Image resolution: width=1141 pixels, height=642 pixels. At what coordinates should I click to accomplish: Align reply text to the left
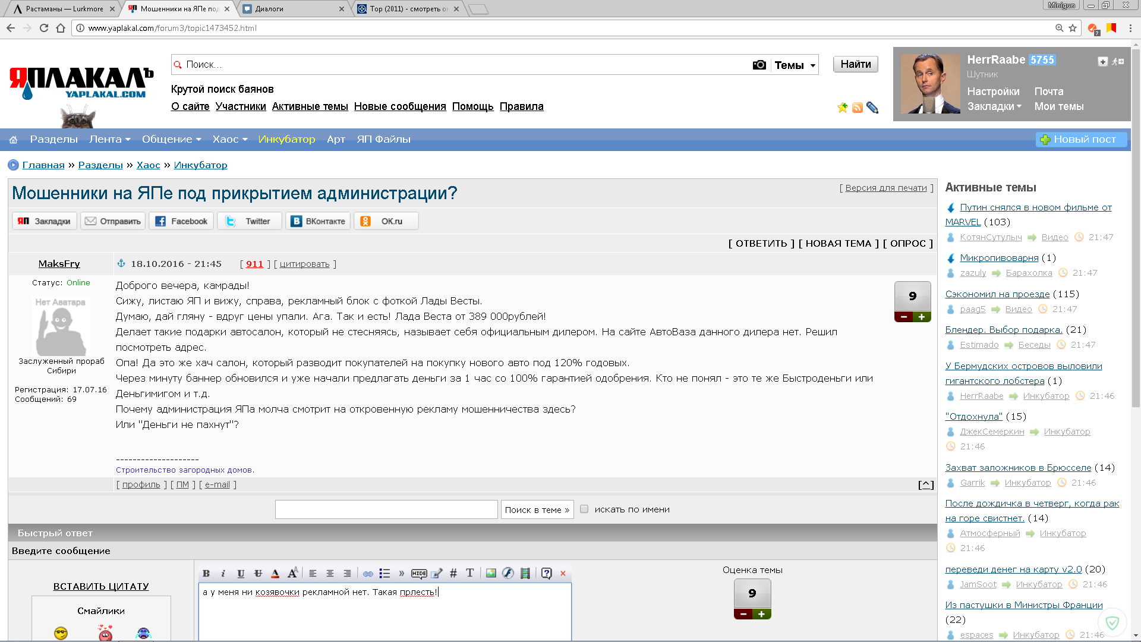click(x=313, y=574)
